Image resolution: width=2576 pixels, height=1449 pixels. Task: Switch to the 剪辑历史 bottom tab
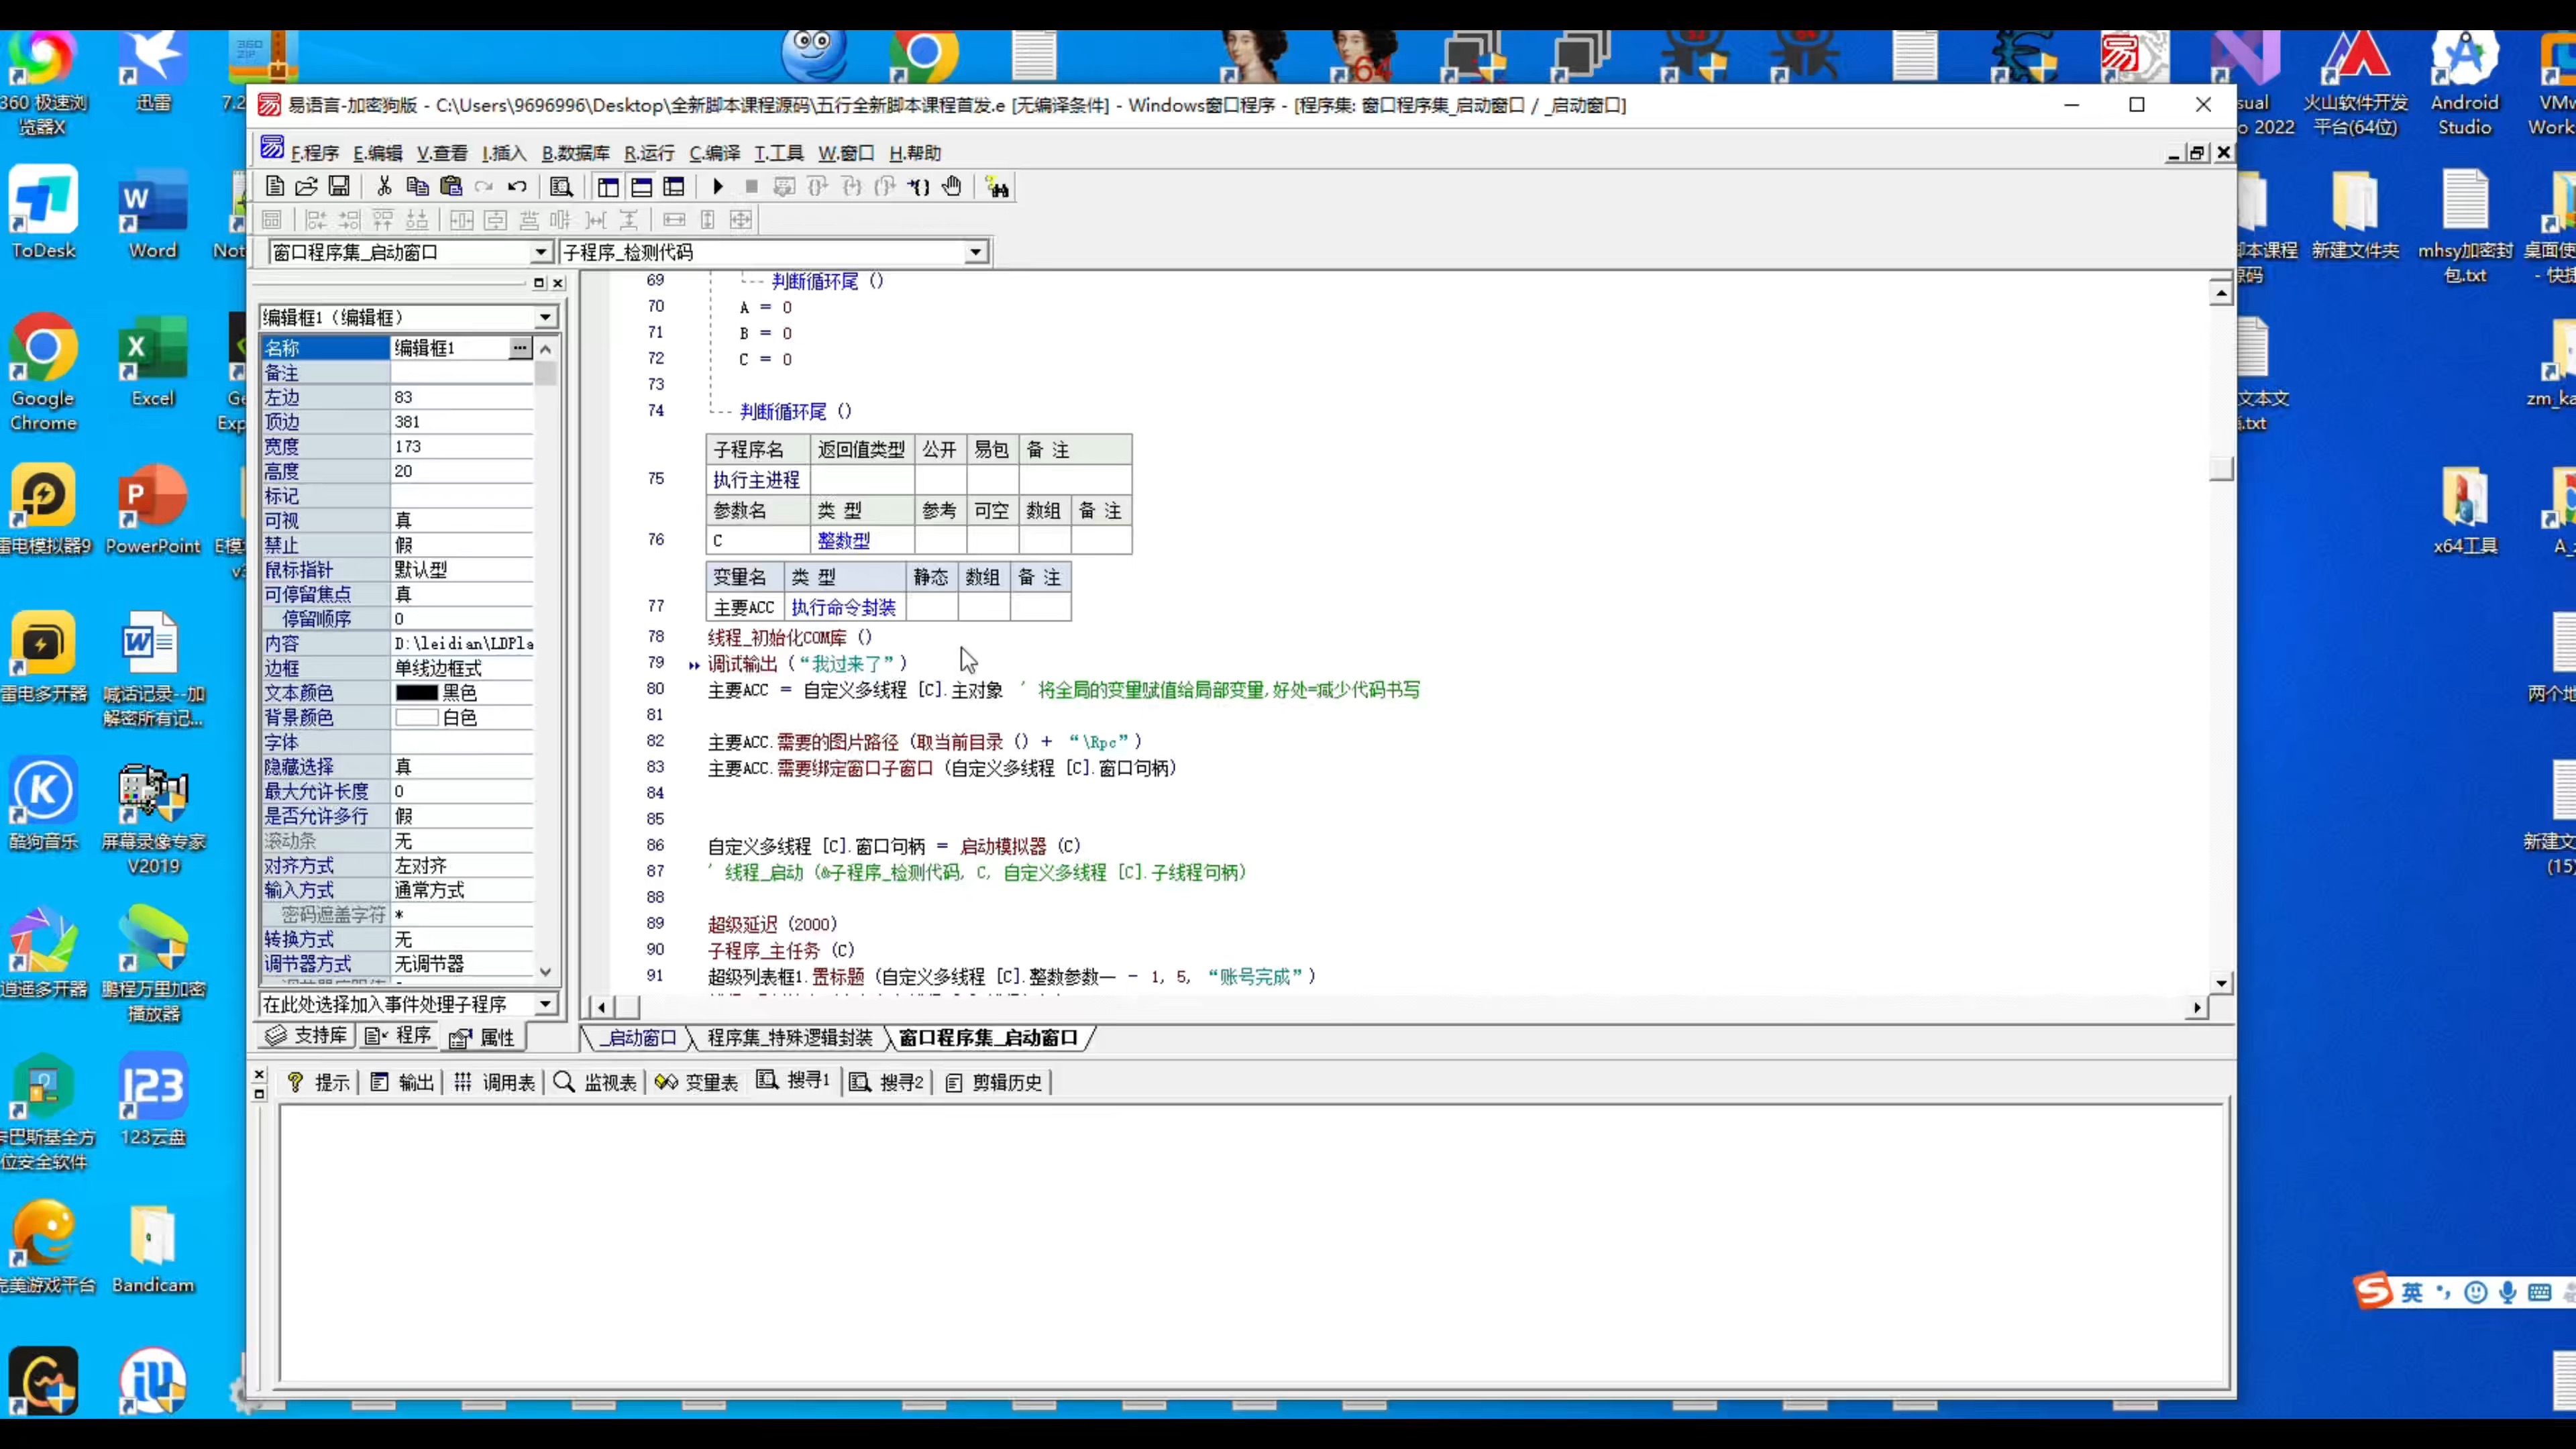point(995,1082)
